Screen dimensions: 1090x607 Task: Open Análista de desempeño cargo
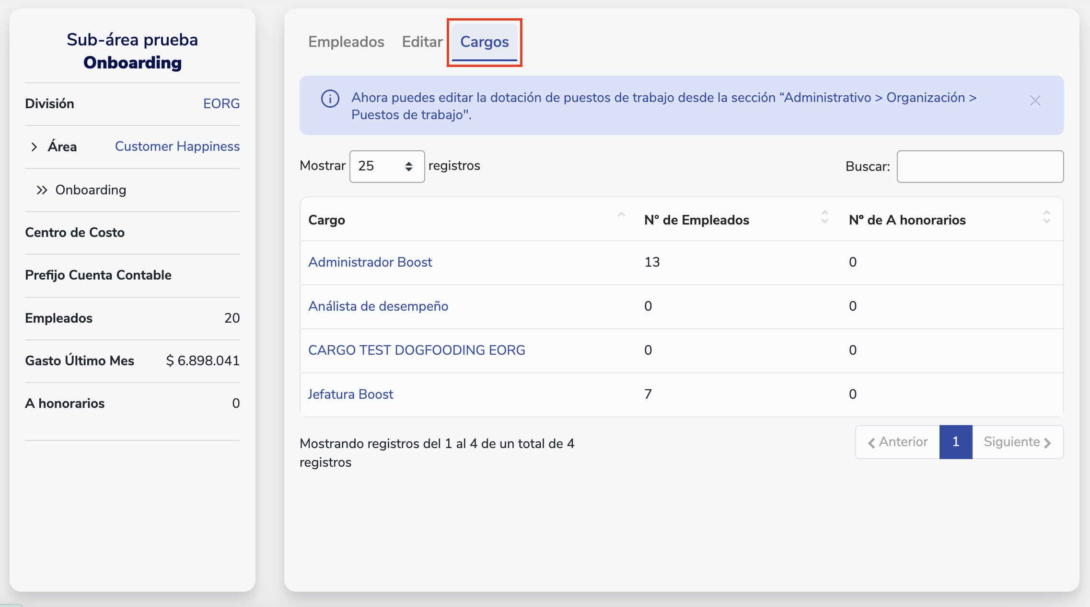[x=378, y=306]
